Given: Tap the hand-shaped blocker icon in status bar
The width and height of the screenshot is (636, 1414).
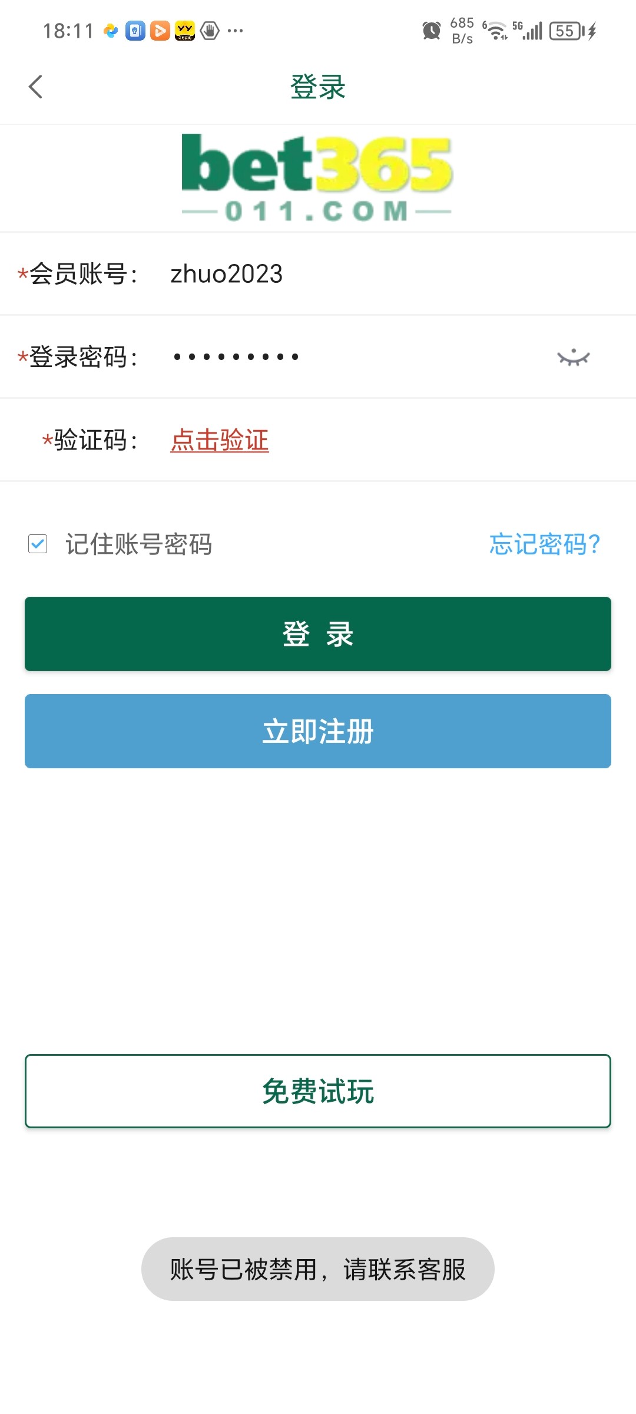Looking at the screenshot, I should pyautogui.click(x=210, y=29).
